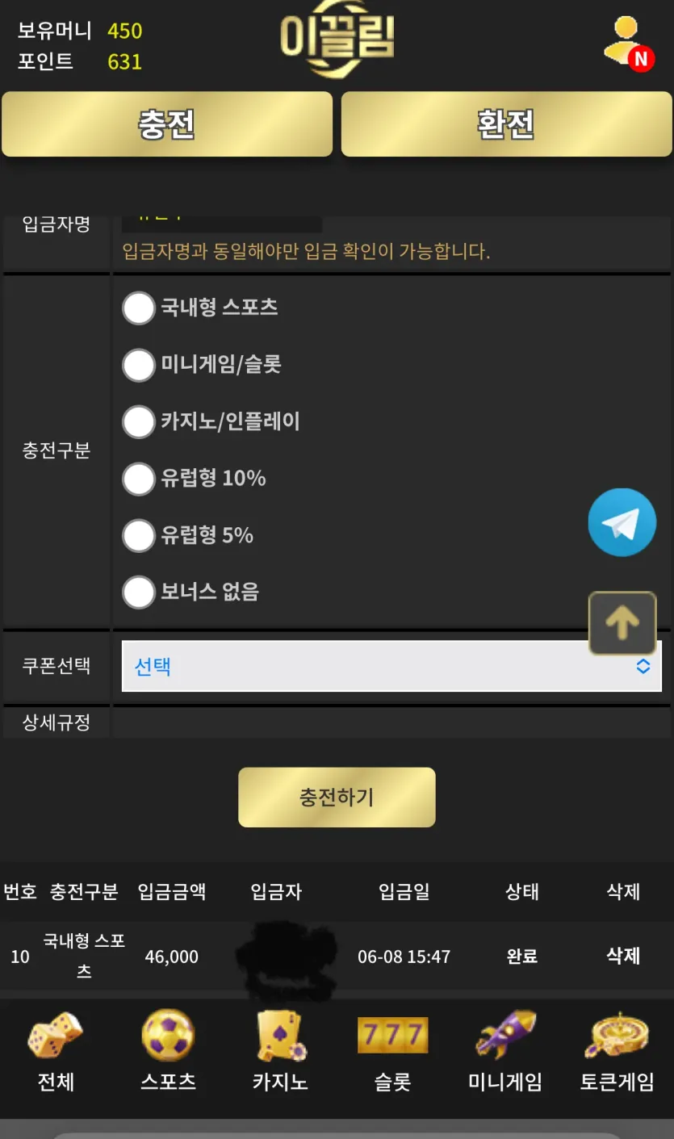Open the playing cards 카지노 icon
This screenshot has width=674, height=1139.
280,1036
